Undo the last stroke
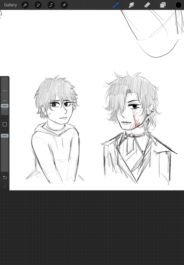184x265 pixels. coord(5,178)
